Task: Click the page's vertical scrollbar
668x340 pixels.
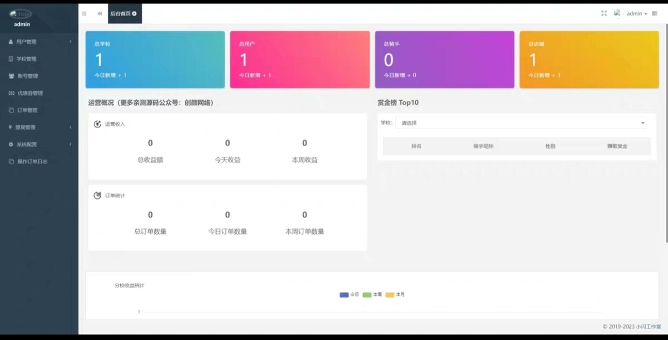Action: [x=666, y=134]
